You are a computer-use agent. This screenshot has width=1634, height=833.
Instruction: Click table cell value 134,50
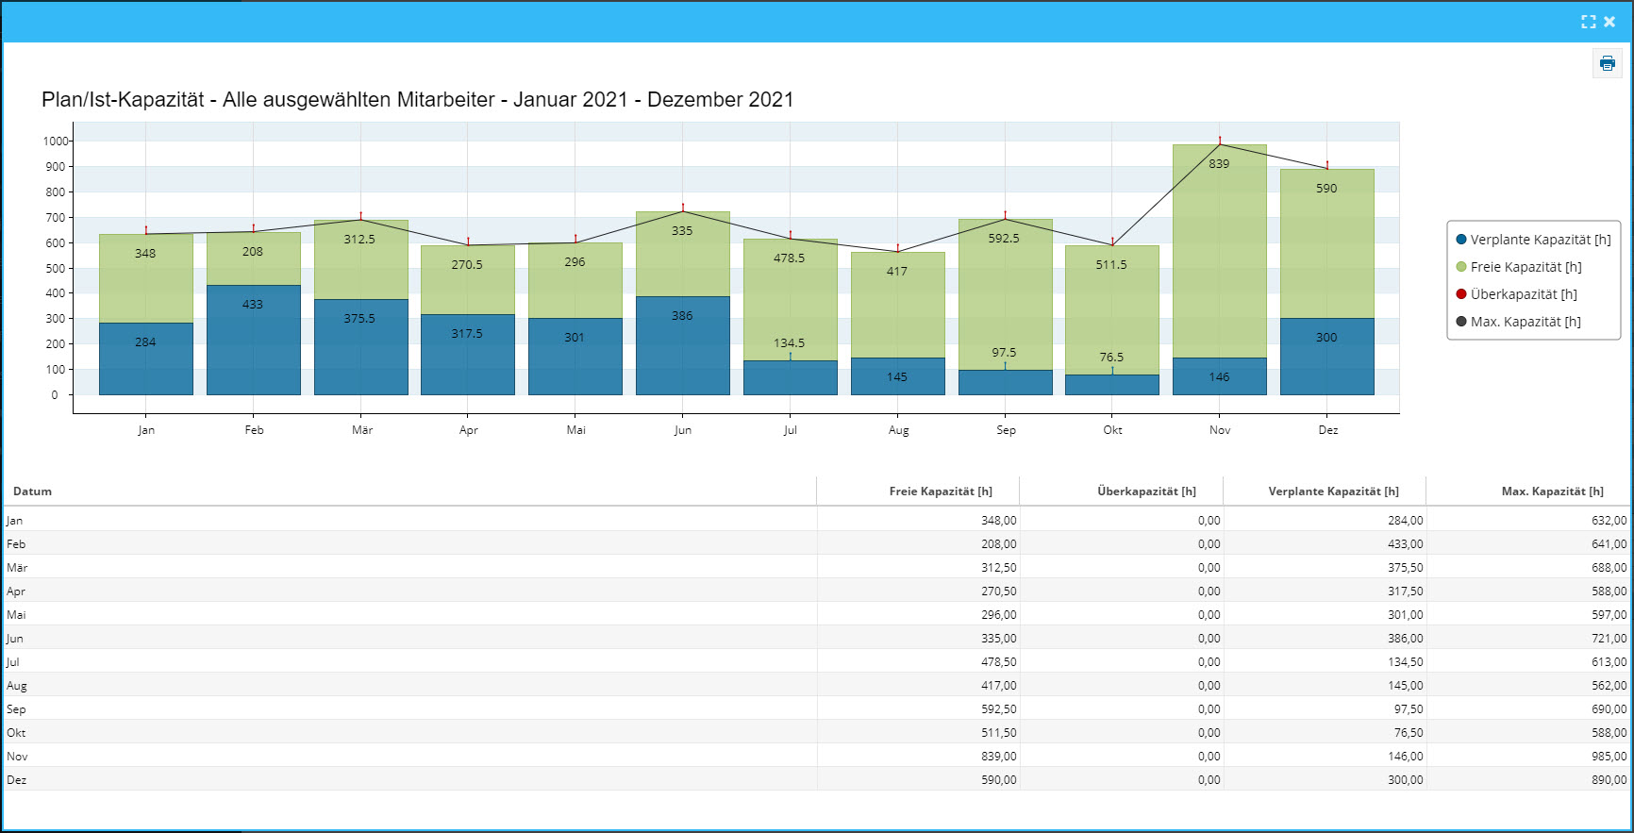coord(1405,662)
